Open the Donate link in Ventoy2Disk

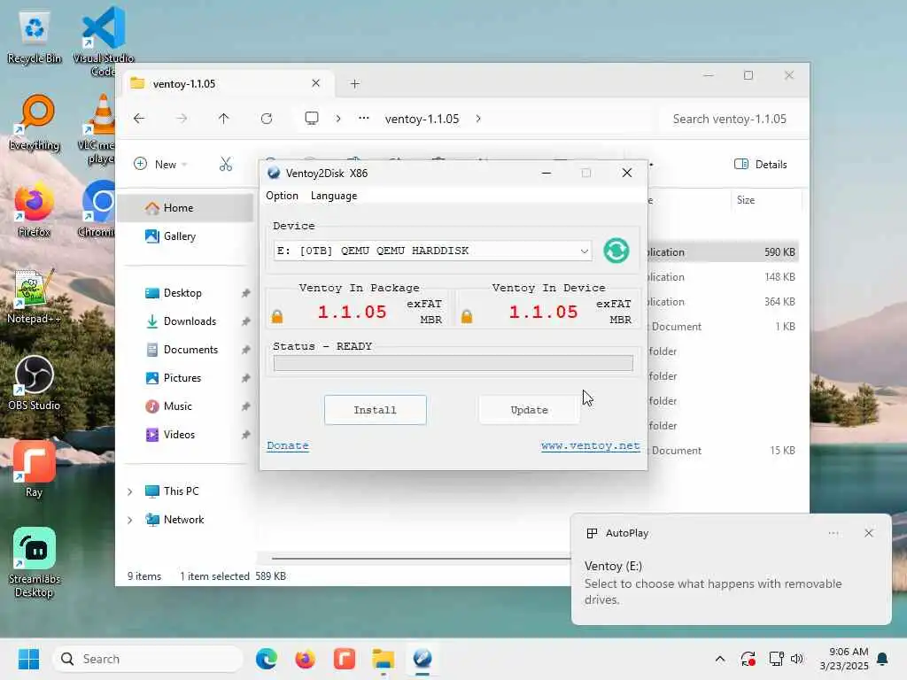288,446
